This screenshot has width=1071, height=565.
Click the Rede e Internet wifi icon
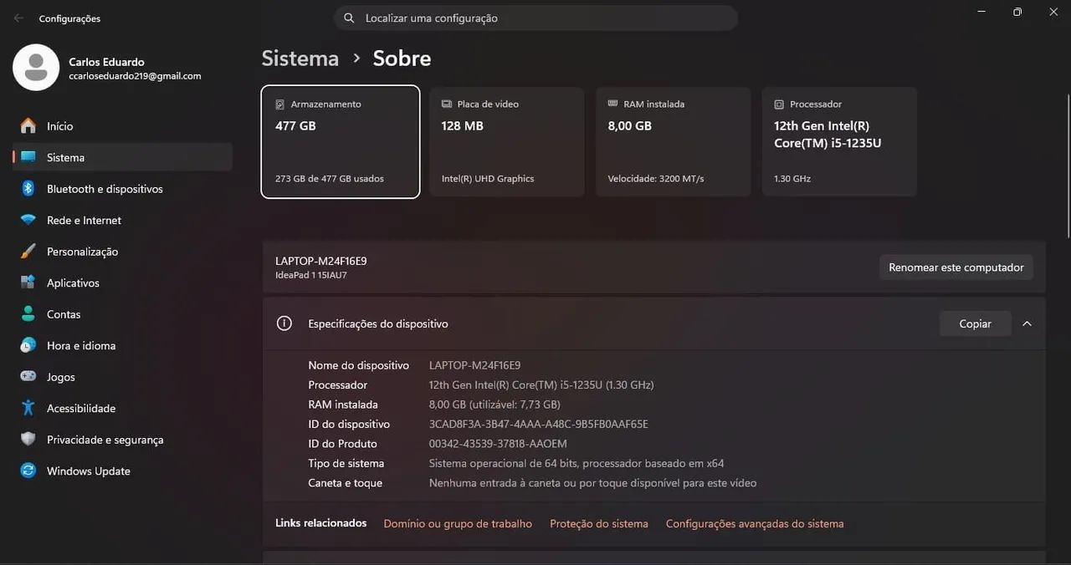point(28,220)
